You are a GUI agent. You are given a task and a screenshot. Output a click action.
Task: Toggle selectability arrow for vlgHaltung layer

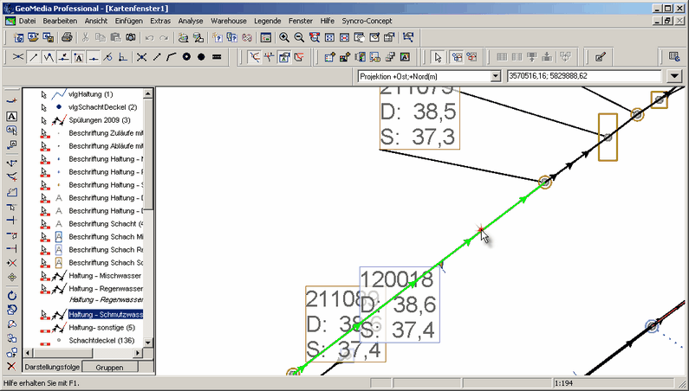[x=44, y=94]
